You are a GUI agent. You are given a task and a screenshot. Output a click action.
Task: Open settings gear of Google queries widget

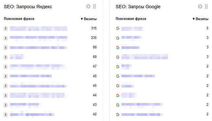tap(200, 7)
